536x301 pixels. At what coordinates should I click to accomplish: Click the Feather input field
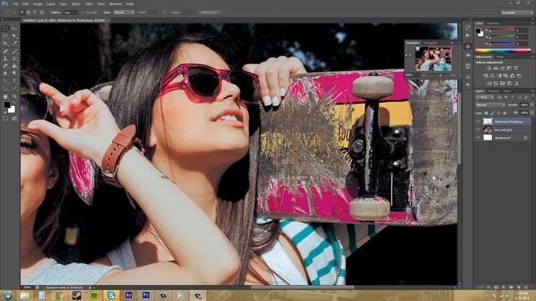tap(70, 13)
